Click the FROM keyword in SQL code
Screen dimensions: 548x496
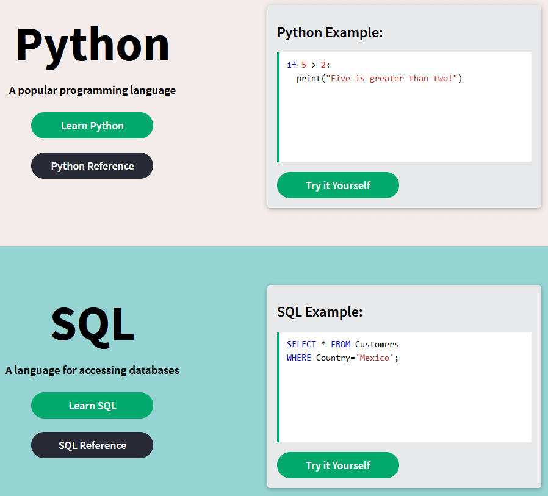pyautogui.click(x=341, y=345)
